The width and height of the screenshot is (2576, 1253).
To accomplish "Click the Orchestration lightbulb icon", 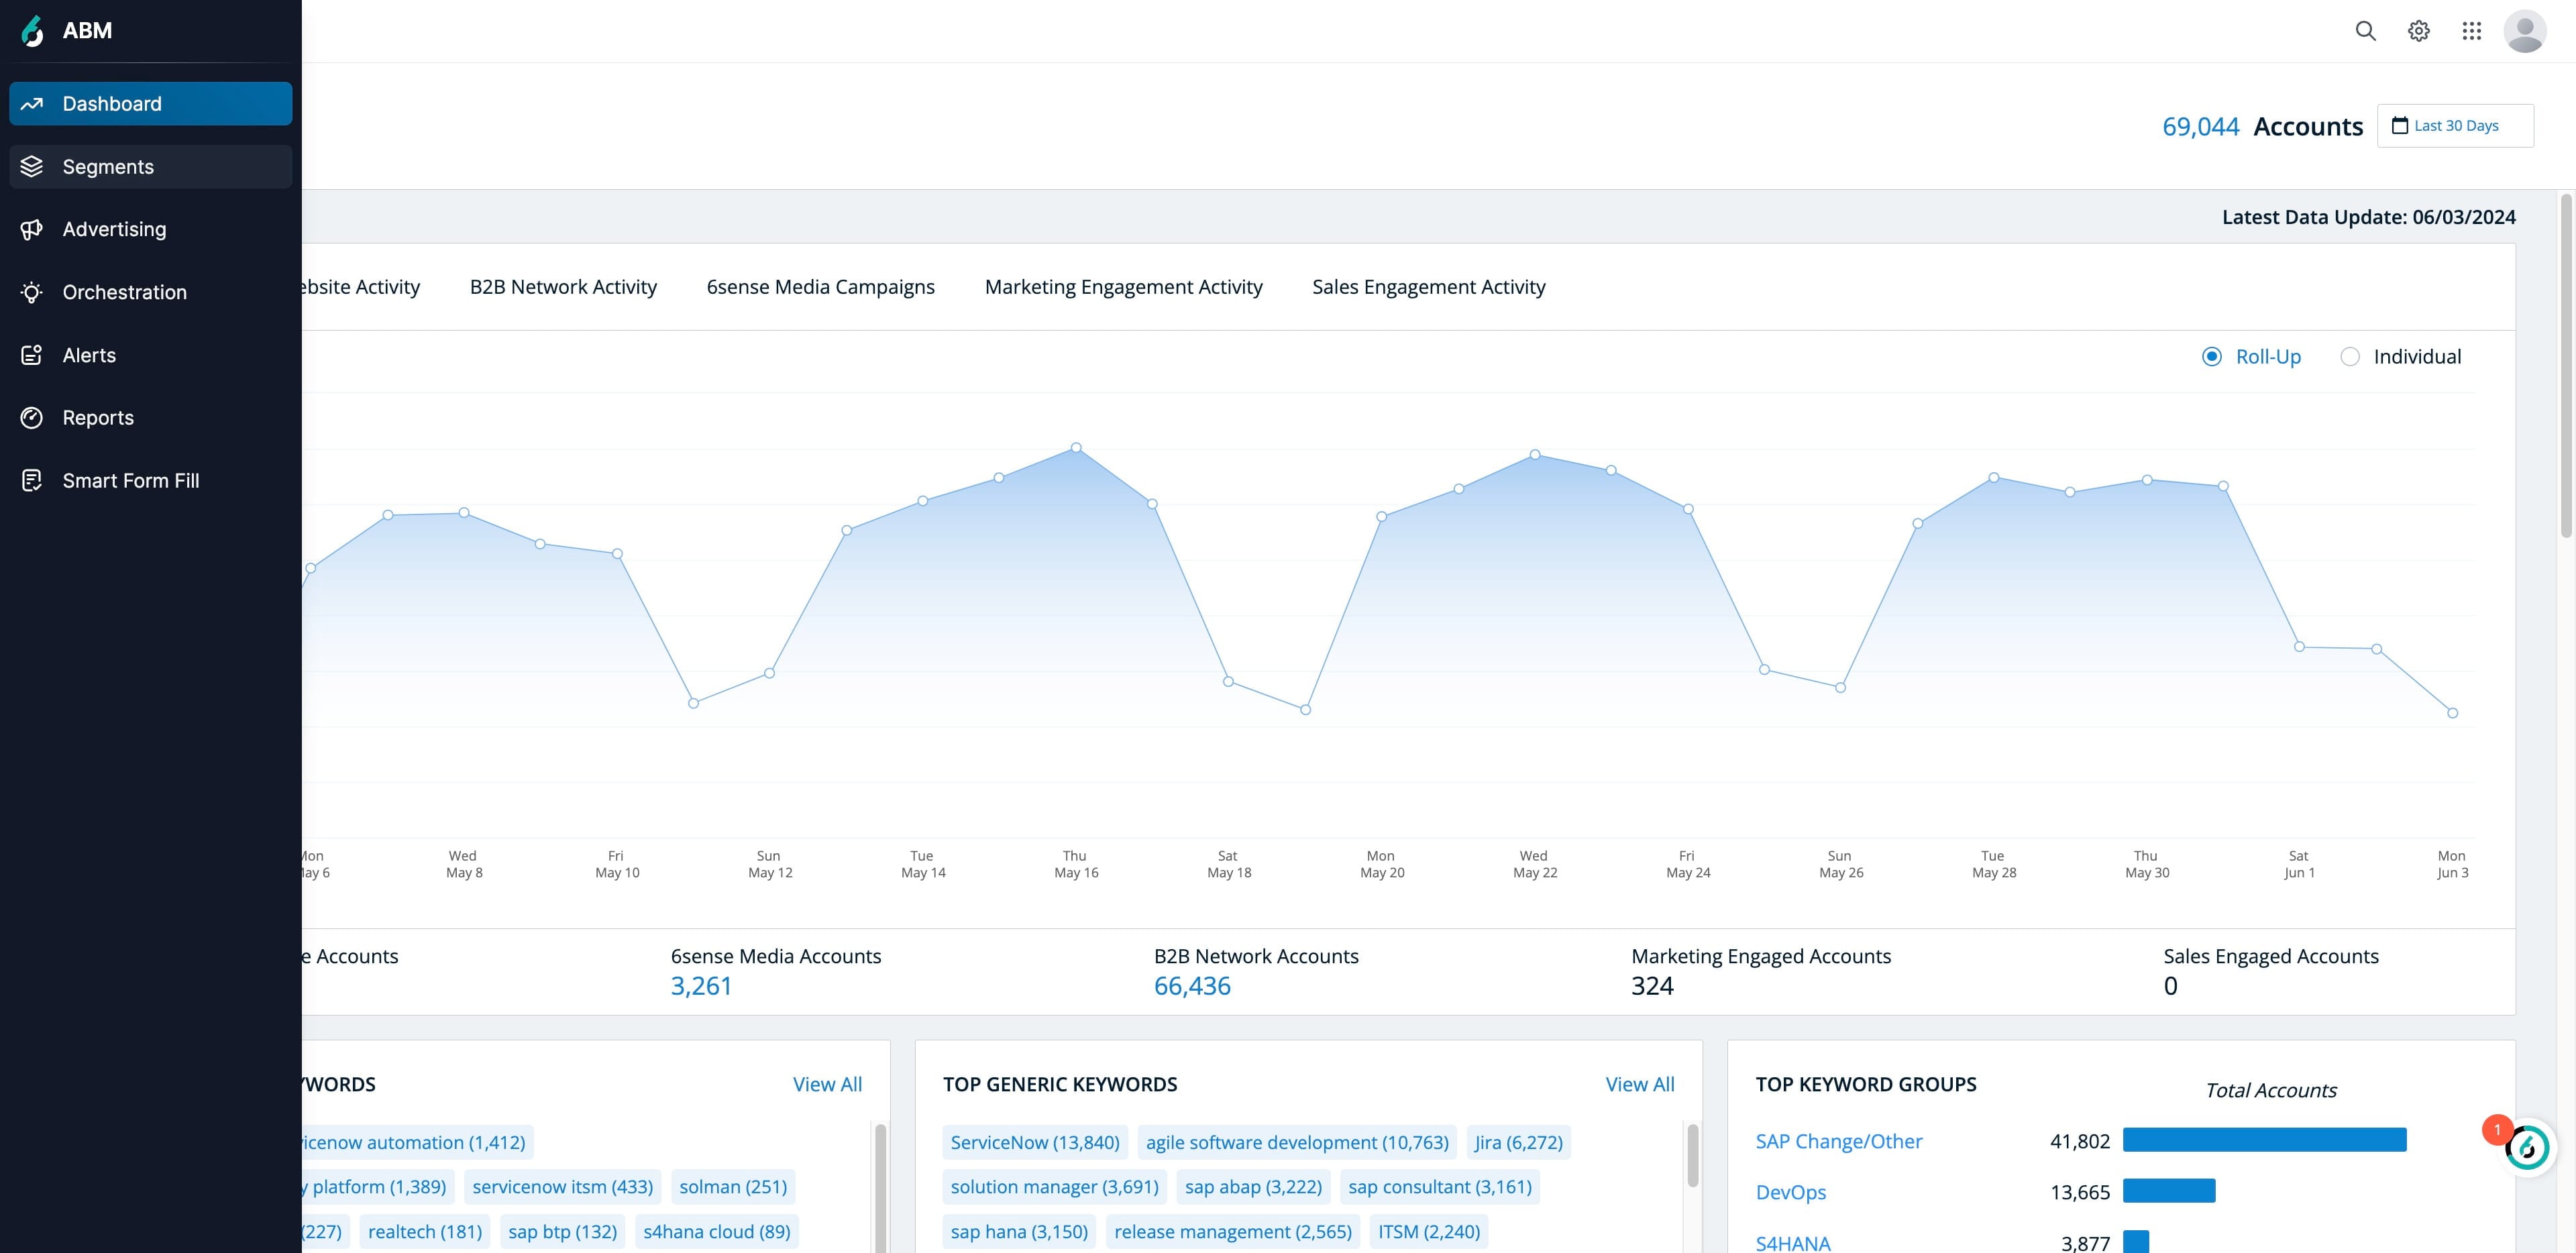I will click(32, 292).
